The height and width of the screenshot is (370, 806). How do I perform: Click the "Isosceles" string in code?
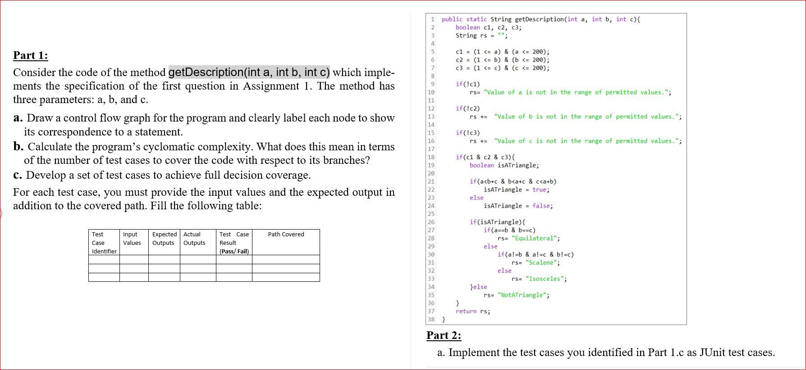click(x=544, y=279)
